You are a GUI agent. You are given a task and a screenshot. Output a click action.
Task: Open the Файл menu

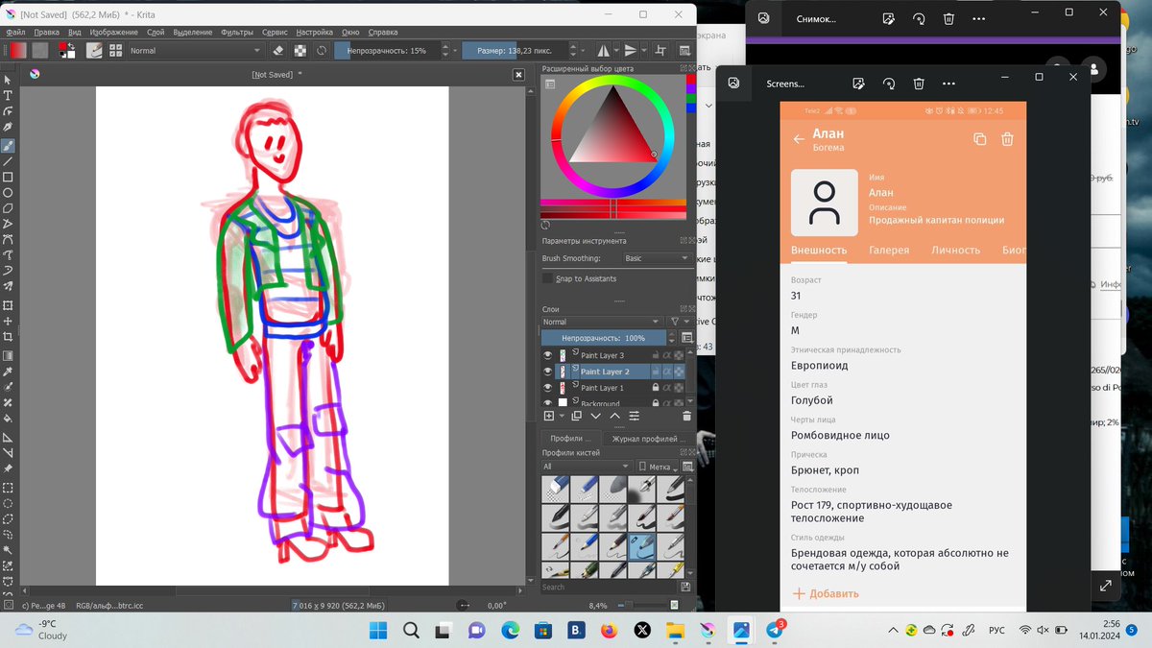point(15,32)
